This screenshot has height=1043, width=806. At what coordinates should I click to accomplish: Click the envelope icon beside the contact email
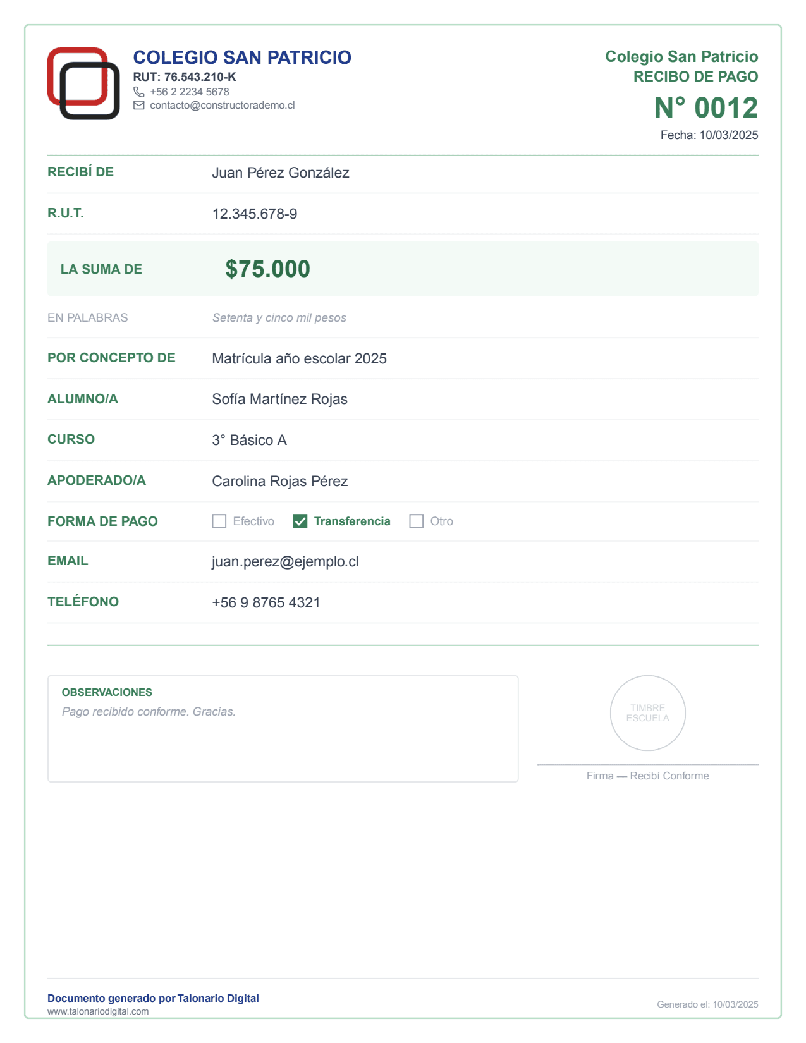tap(139, 105)
